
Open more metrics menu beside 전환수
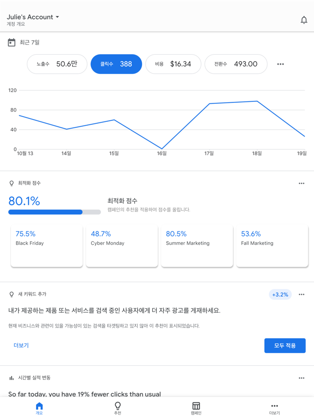(x=280, y=64)
